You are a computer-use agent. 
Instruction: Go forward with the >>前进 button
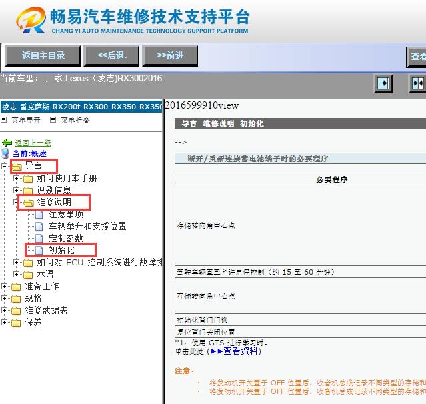pyautogui.click(x=170, y=56)
